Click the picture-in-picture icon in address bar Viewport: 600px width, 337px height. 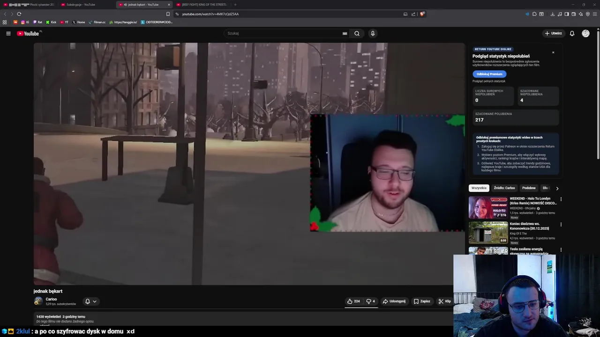tap(405, 14)
